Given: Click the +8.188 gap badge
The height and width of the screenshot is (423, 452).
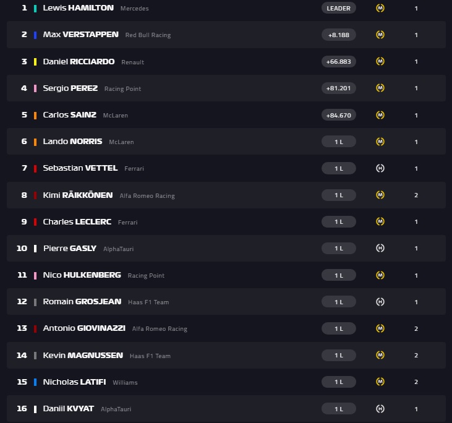Looking at the screenshot, I should [x=338, y=35].
